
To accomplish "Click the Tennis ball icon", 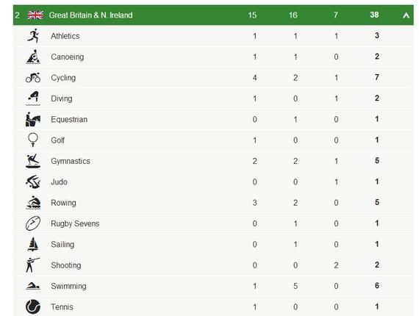I will coord(33,306).
